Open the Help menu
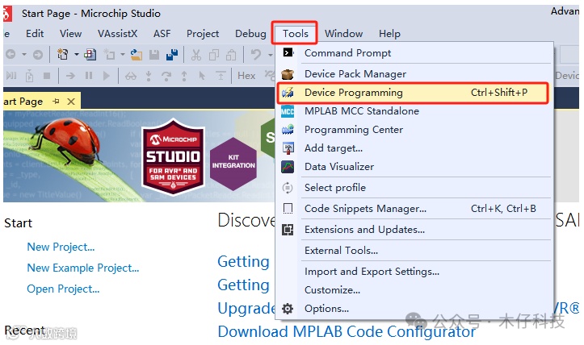Image resolution: width=584 pixels, height=345 pixels. pyautogui.click(x=389, y=34)
